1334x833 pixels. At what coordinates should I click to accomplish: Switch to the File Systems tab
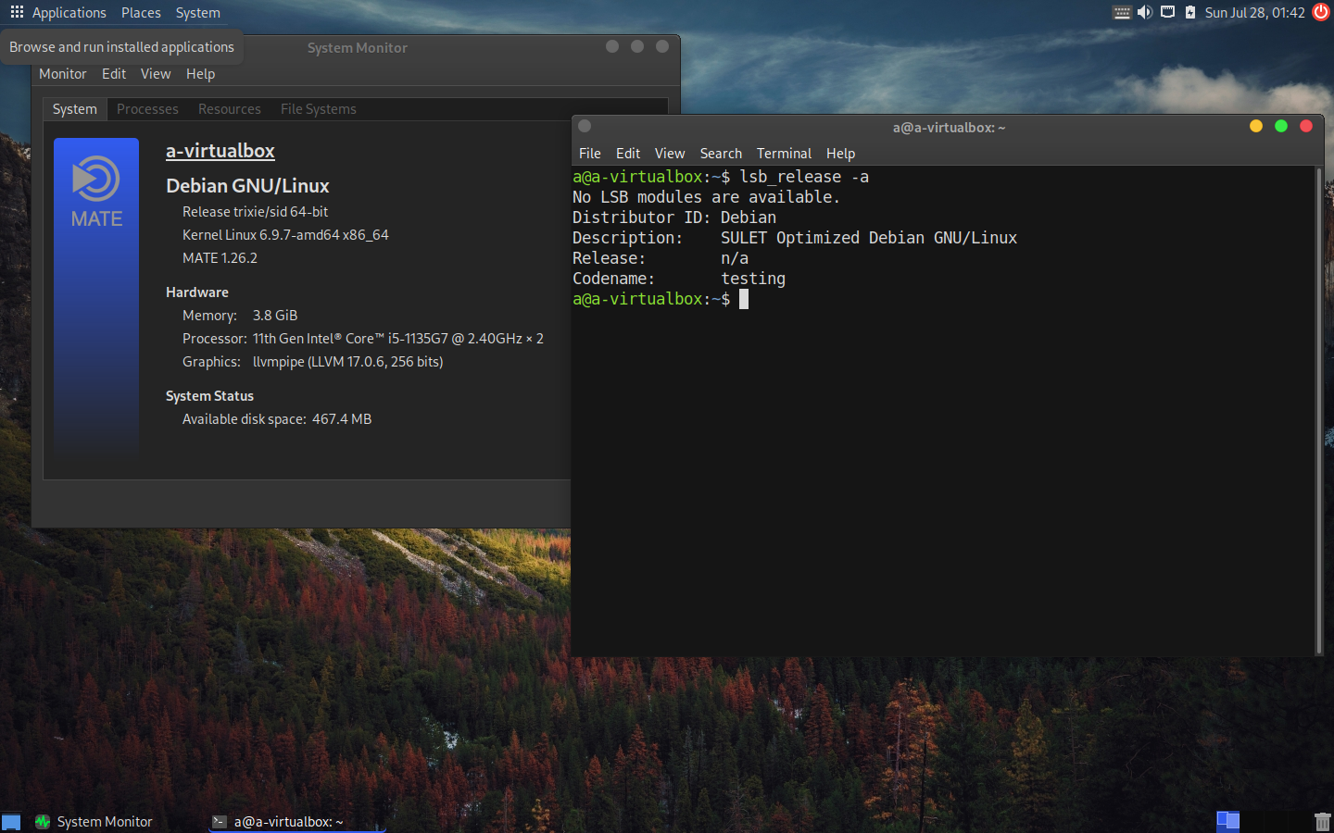(x=319, y=109)
